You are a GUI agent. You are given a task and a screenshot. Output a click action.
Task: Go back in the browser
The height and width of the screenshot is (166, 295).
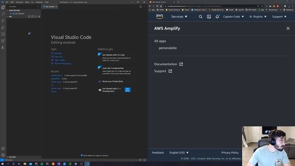pos(150,6)
